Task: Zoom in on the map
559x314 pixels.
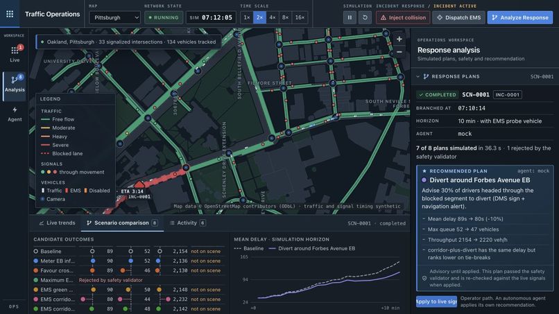Action: click(x=399, y=40)
